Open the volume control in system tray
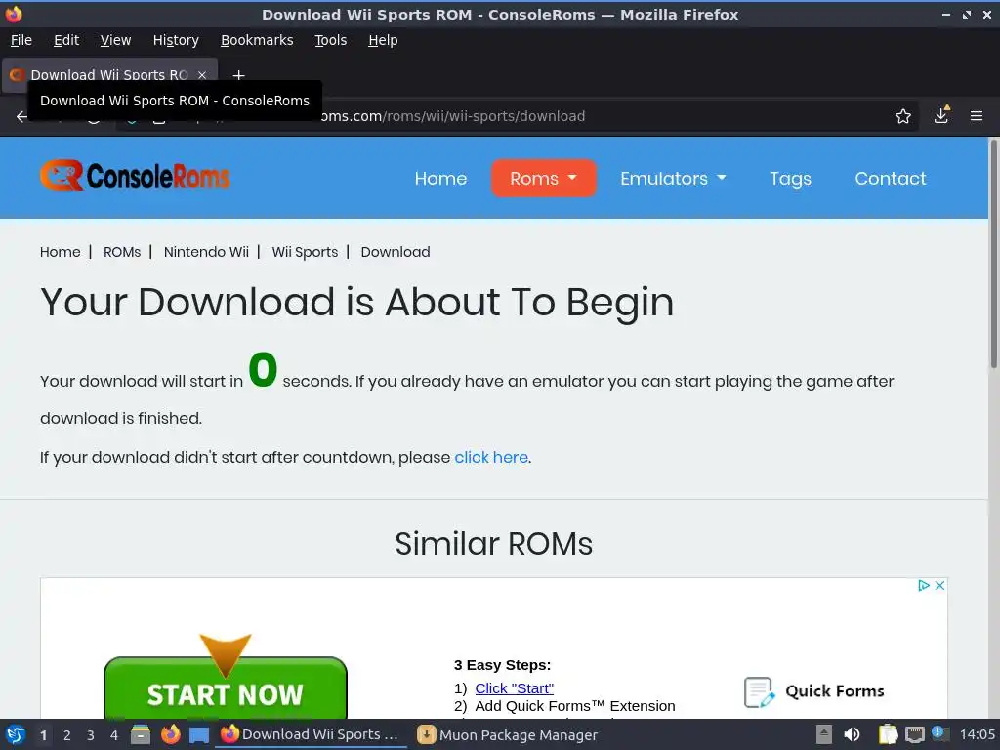 coord(852,735)
